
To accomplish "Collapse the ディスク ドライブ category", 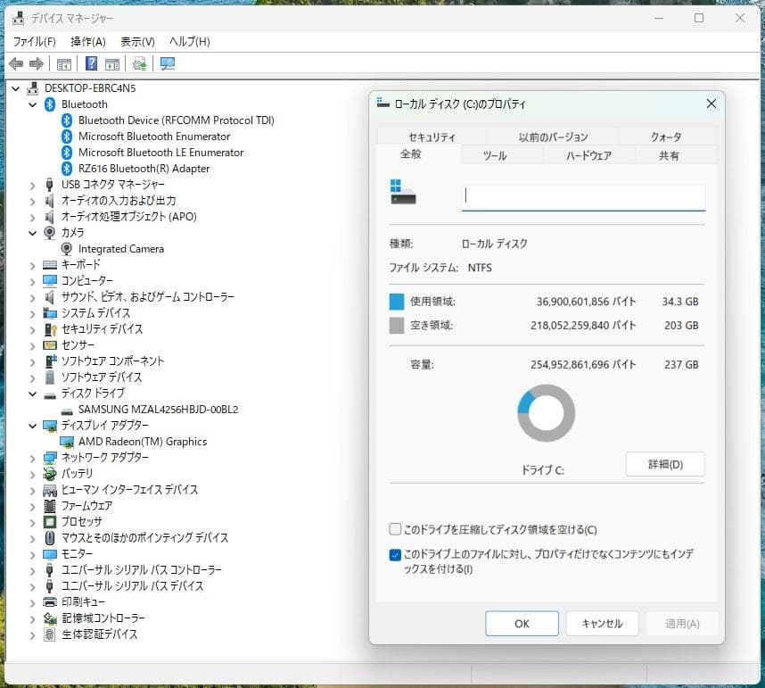I will pyautogui.click(x=32, y=393).
